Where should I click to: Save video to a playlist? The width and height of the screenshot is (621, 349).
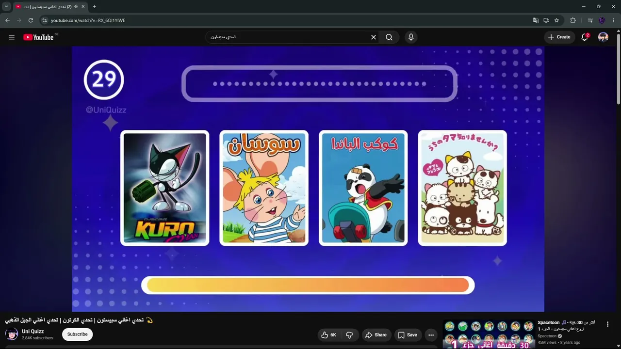coord(408,335)
